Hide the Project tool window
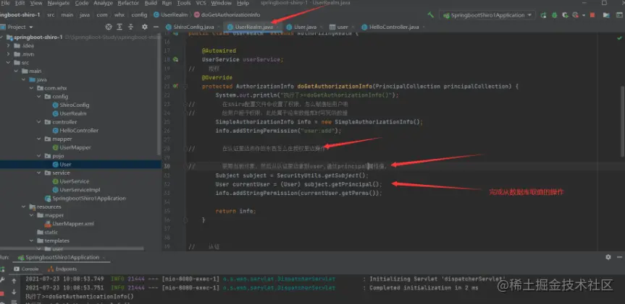 click(x=156, y=27)
